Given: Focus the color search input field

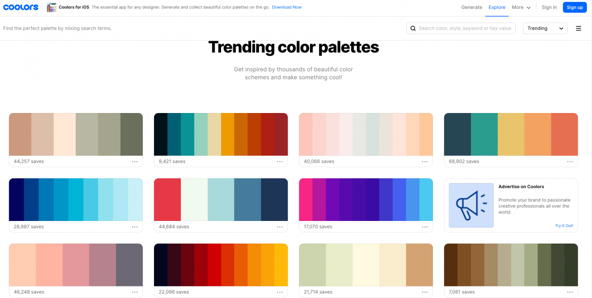Looking at the screenshot, I should (465, 29).
